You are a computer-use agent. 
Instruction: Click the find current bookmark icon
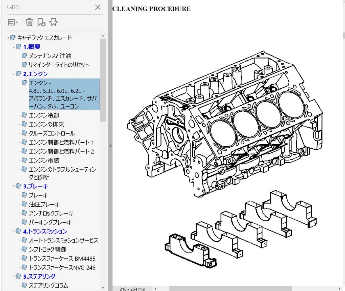(x=53, y=22)
